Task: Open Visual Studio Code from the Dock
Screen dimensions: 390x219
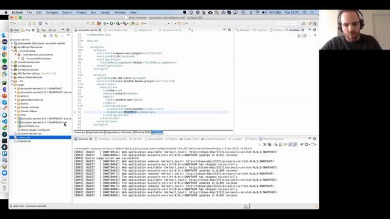Action: 4,122
